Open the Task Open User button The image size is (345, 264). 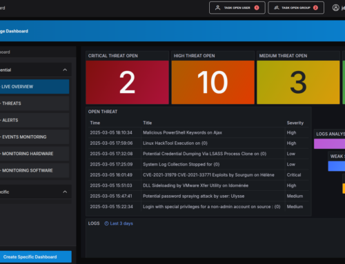237,8
